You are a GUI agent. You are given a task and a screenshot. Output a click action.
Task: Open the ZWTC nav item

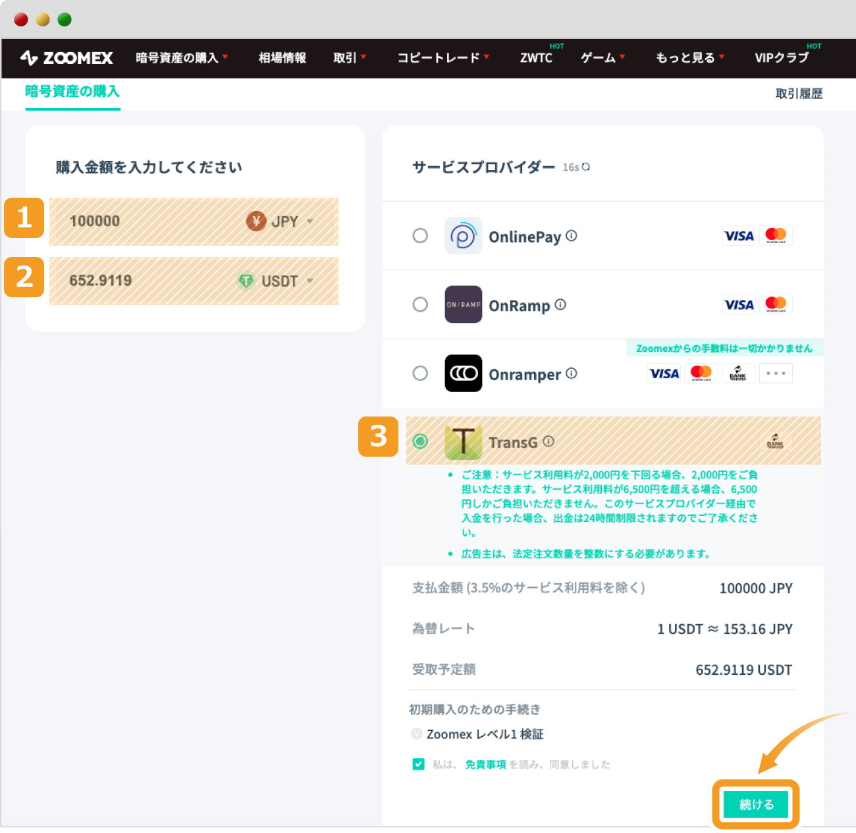click(536, 58)
